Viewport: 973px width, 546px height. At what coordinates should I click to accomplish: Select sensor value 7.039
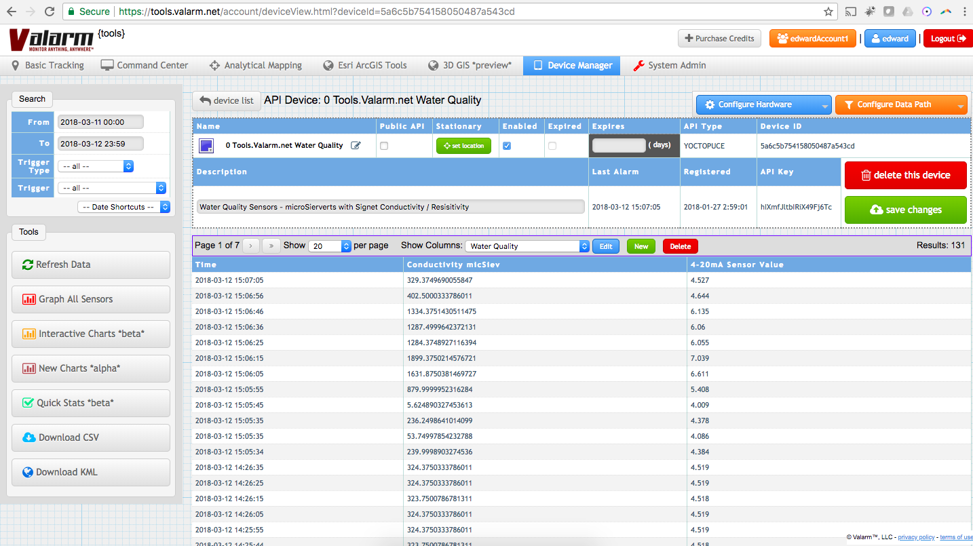tap(700, 358)
